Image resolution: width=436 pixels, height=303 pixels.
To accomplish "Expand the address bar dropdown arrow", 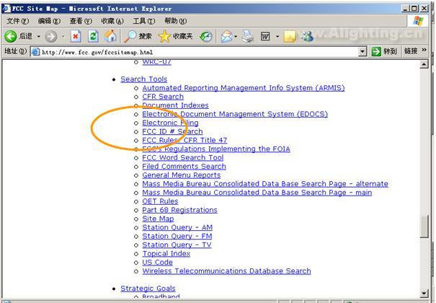I will (x=362, y=52).
